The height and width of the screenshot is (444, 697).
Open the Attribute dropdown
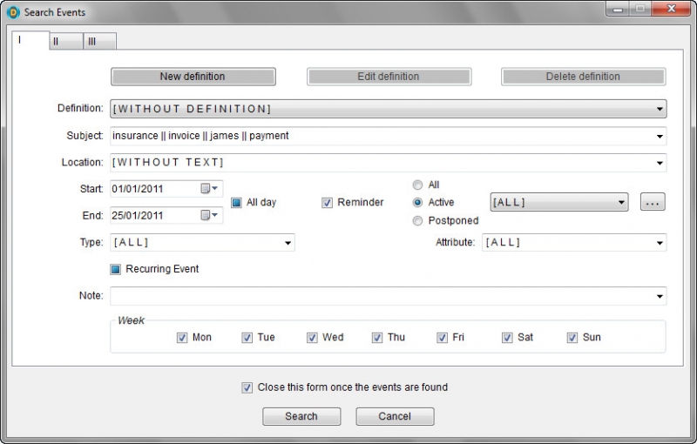574,242
